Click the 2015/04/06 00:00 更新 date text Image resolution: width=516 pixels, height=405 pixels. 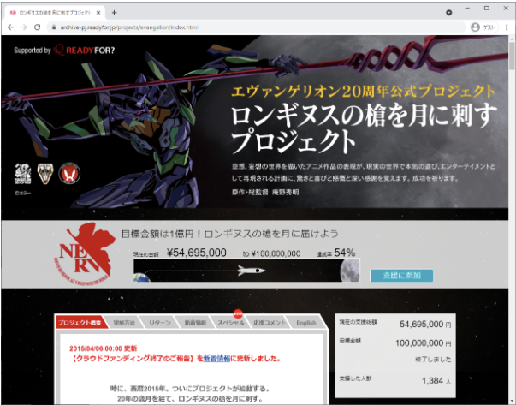coord(104,348)
